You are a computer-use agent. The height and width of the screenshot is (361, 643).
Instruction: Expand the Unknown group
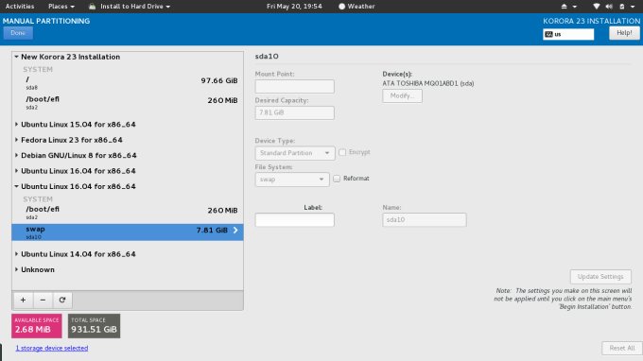(x=16, y=269)
